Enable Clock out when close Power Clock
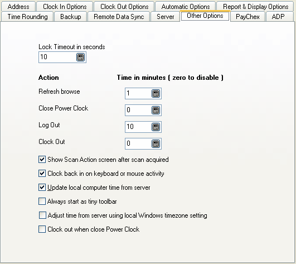 pyautogui.click(x=42, y=229)
